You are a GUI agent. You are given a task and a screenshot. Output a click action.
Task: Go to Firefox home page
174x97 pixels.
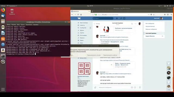coord(81,15)
